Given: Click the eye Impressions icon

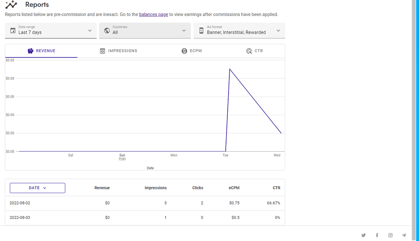Looking at the screenshot, I should tap(102, 51).
